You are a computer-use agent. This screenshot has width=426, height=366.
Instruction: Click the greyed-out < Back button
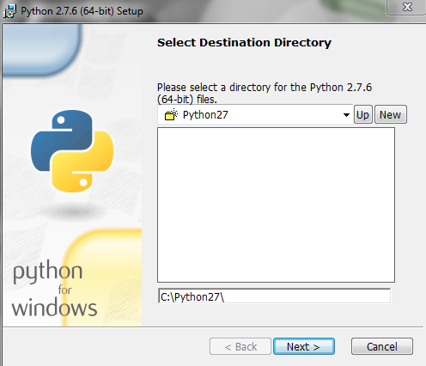[x=240, y=346]
